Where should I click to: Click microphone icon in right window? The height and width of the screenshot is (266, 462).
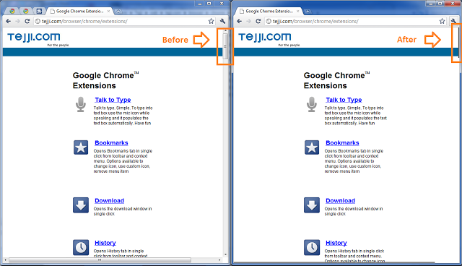tap(312, 104)
